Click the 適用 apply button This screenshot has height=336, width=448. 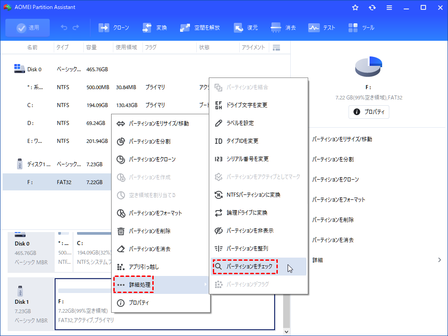point(27,28)
